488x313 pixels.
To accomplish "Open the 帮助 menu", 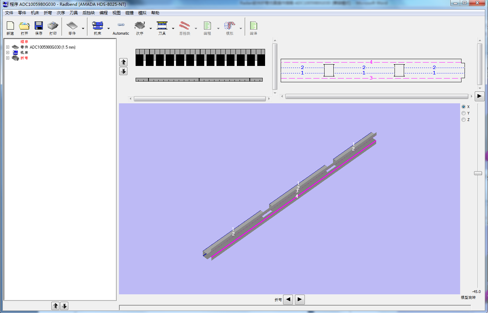I will [x=155, y=13].
